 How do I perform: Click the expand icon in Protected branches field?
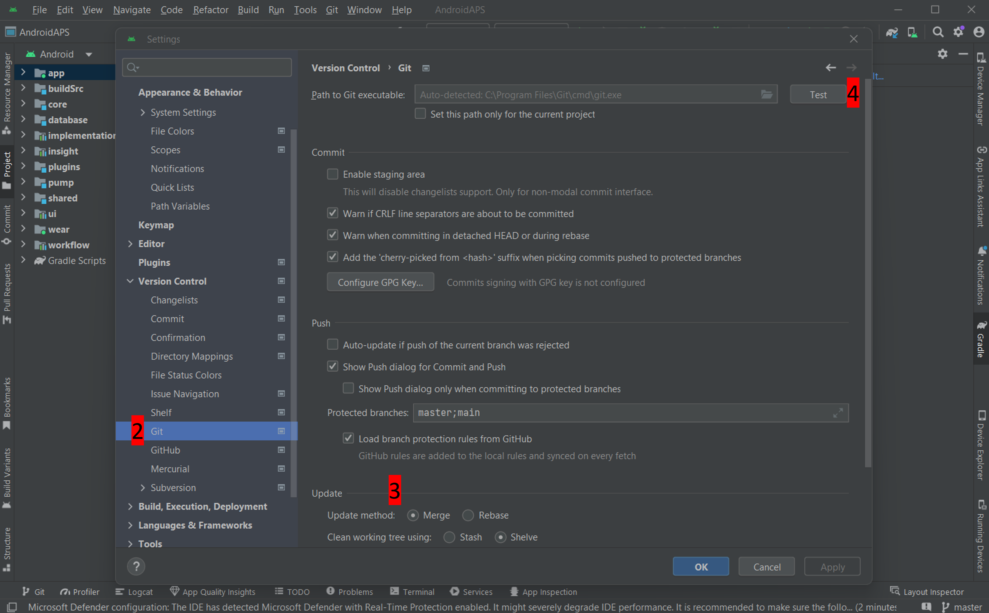[x=838, y=413]
